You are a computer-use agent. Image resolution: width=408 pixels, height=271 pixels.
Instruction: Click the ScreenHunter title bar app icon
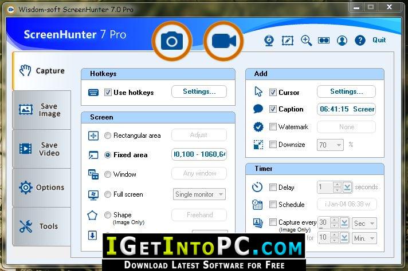tap(11, 10)
